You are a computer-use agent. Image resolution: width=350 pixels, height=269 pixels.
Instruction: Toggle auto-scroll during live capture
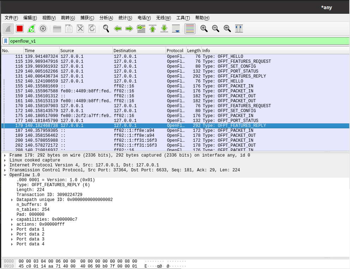pos(176,29)
